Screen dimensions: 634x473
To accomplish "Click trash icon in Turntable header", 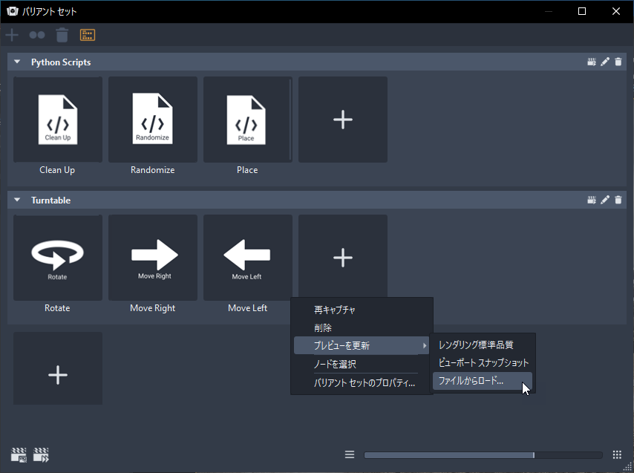I will pyautogui.click(x=618, y=200).
